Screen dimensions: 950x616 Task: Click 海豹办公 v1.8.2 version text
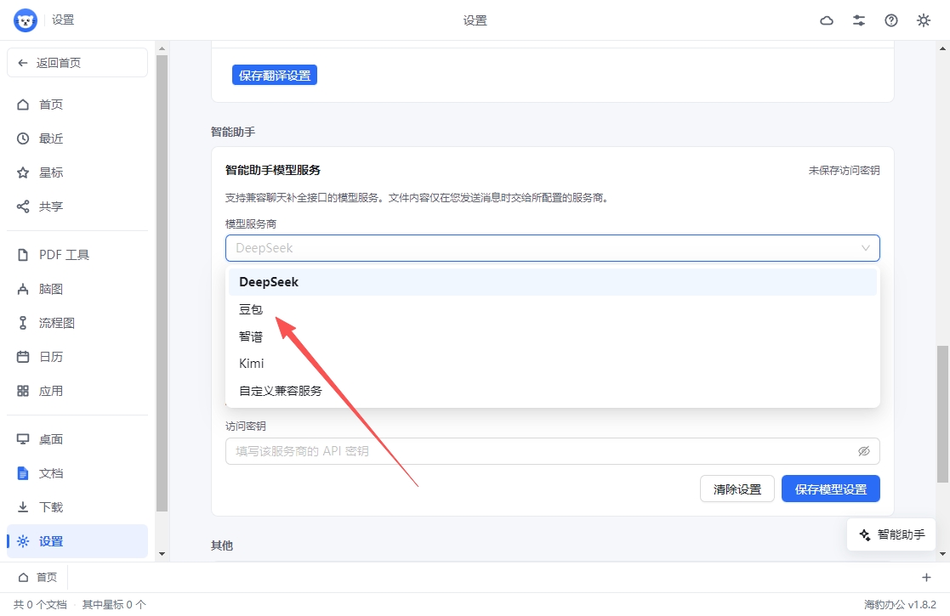[x=900, y=604]
